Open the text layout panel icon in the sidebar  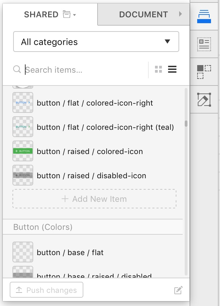(x=204, y=43)
